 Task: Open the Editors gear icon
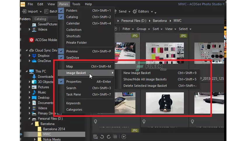[x=135, y=11]
